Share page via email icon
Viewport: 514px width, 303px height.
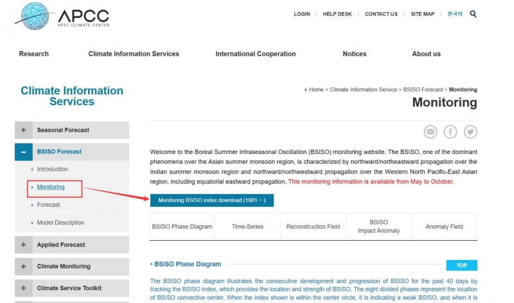430,132
